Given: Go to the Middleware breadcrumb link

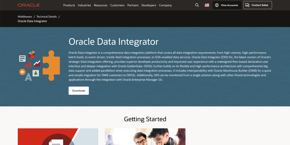Looking at the screenshot, I should [x=25, y=17].
